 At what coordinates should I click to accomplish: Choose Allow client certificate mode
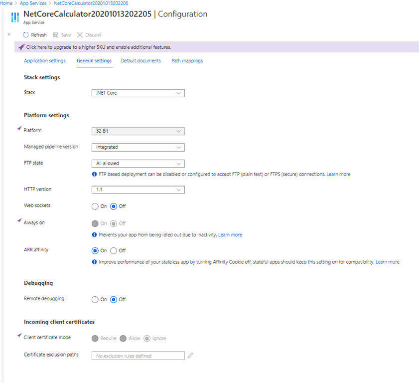(x=123, y=339)
